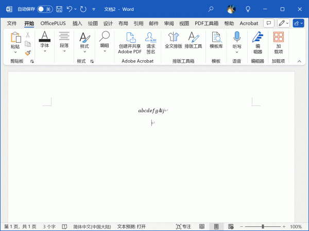The width and height of the screenshot is (309, 231).
Task: Redo the last action
Action: point(83,9)
